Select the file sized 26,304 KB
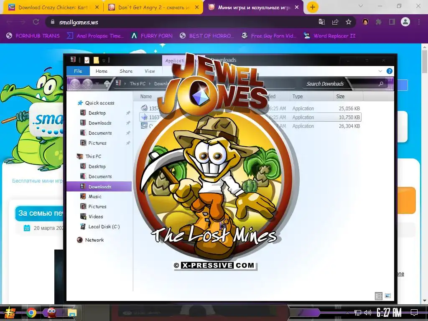Image resolution: width=428 pixels, height=321 pixels. tap(251, 126)
